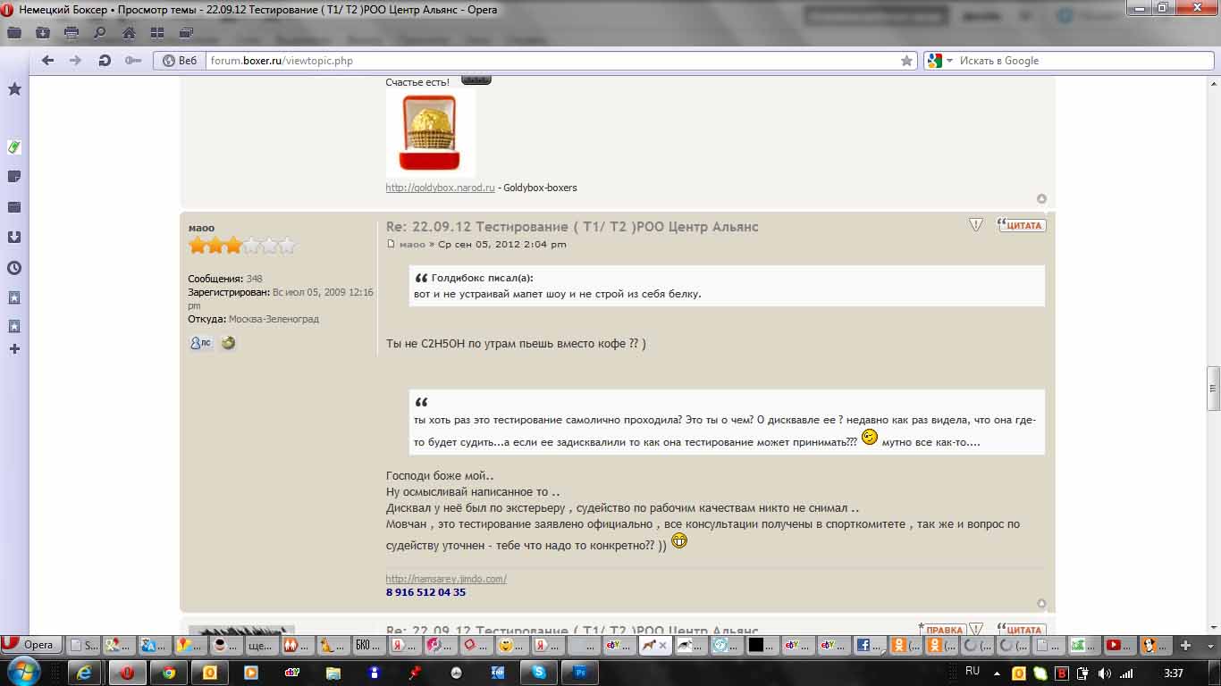Click the ЦИТАТА quote button on maoo's post

(1022, 225)
